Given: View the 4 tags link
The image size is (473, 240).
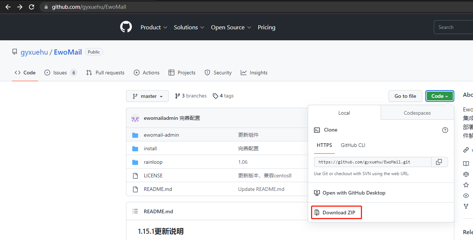Looking at the screenshot, I should pos(223,96).
